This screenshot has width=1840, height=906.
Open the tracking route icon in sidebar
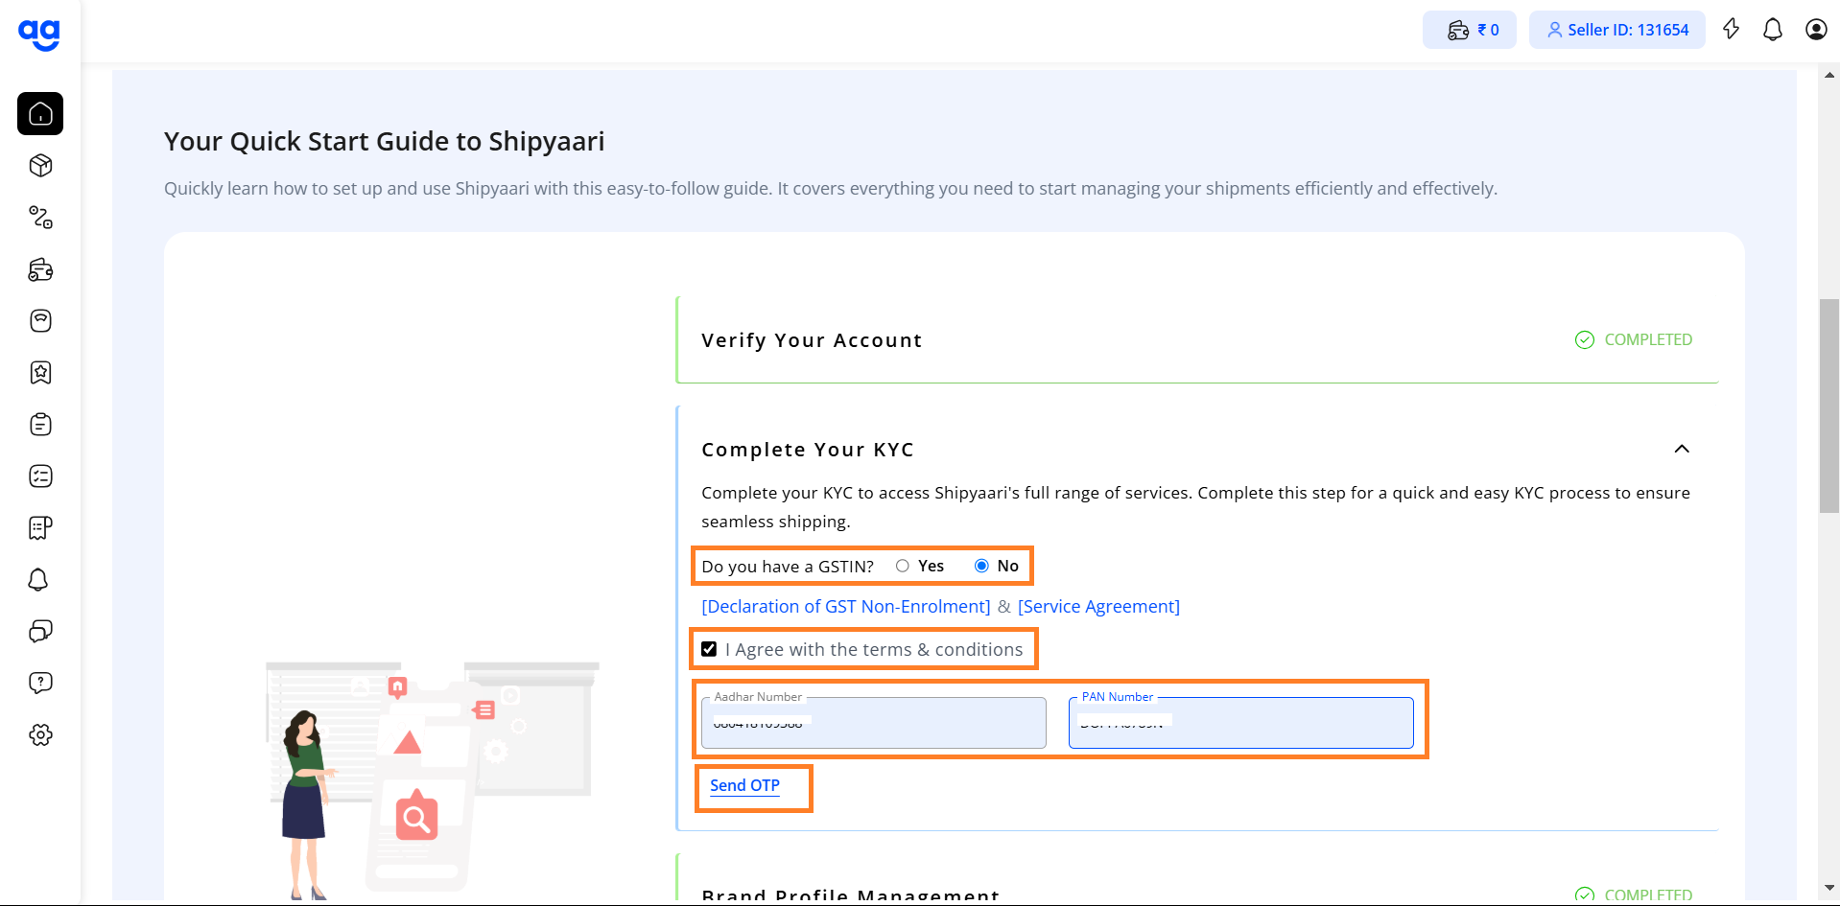(x=40, y=218)
